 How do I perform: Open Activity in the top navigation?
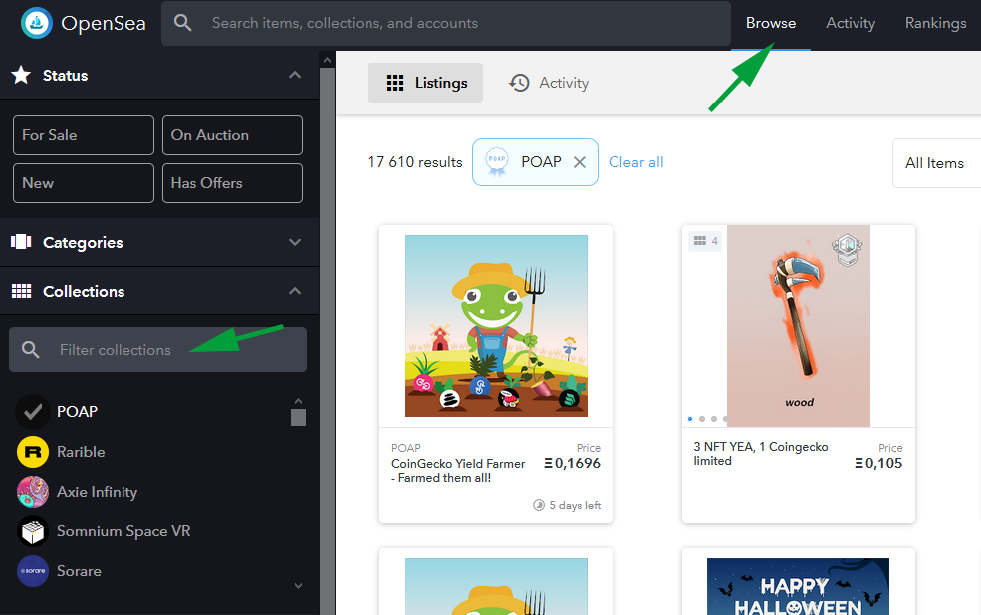(x=851, y=23)
